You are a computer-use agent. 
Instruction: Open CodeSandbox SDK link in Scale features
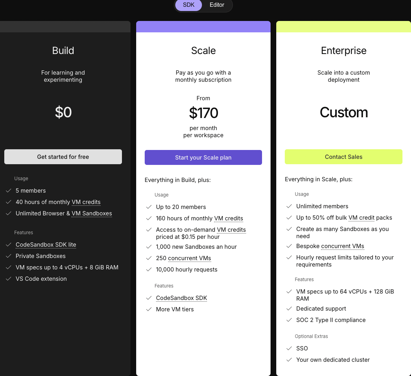point(181,298)
